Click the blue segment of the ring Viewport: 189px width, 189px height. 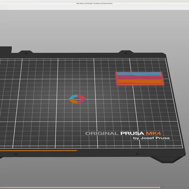[73, 97]
